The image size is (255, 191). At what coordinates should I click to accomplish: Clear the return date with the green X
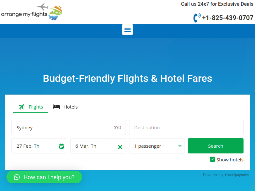coord(120,147)
